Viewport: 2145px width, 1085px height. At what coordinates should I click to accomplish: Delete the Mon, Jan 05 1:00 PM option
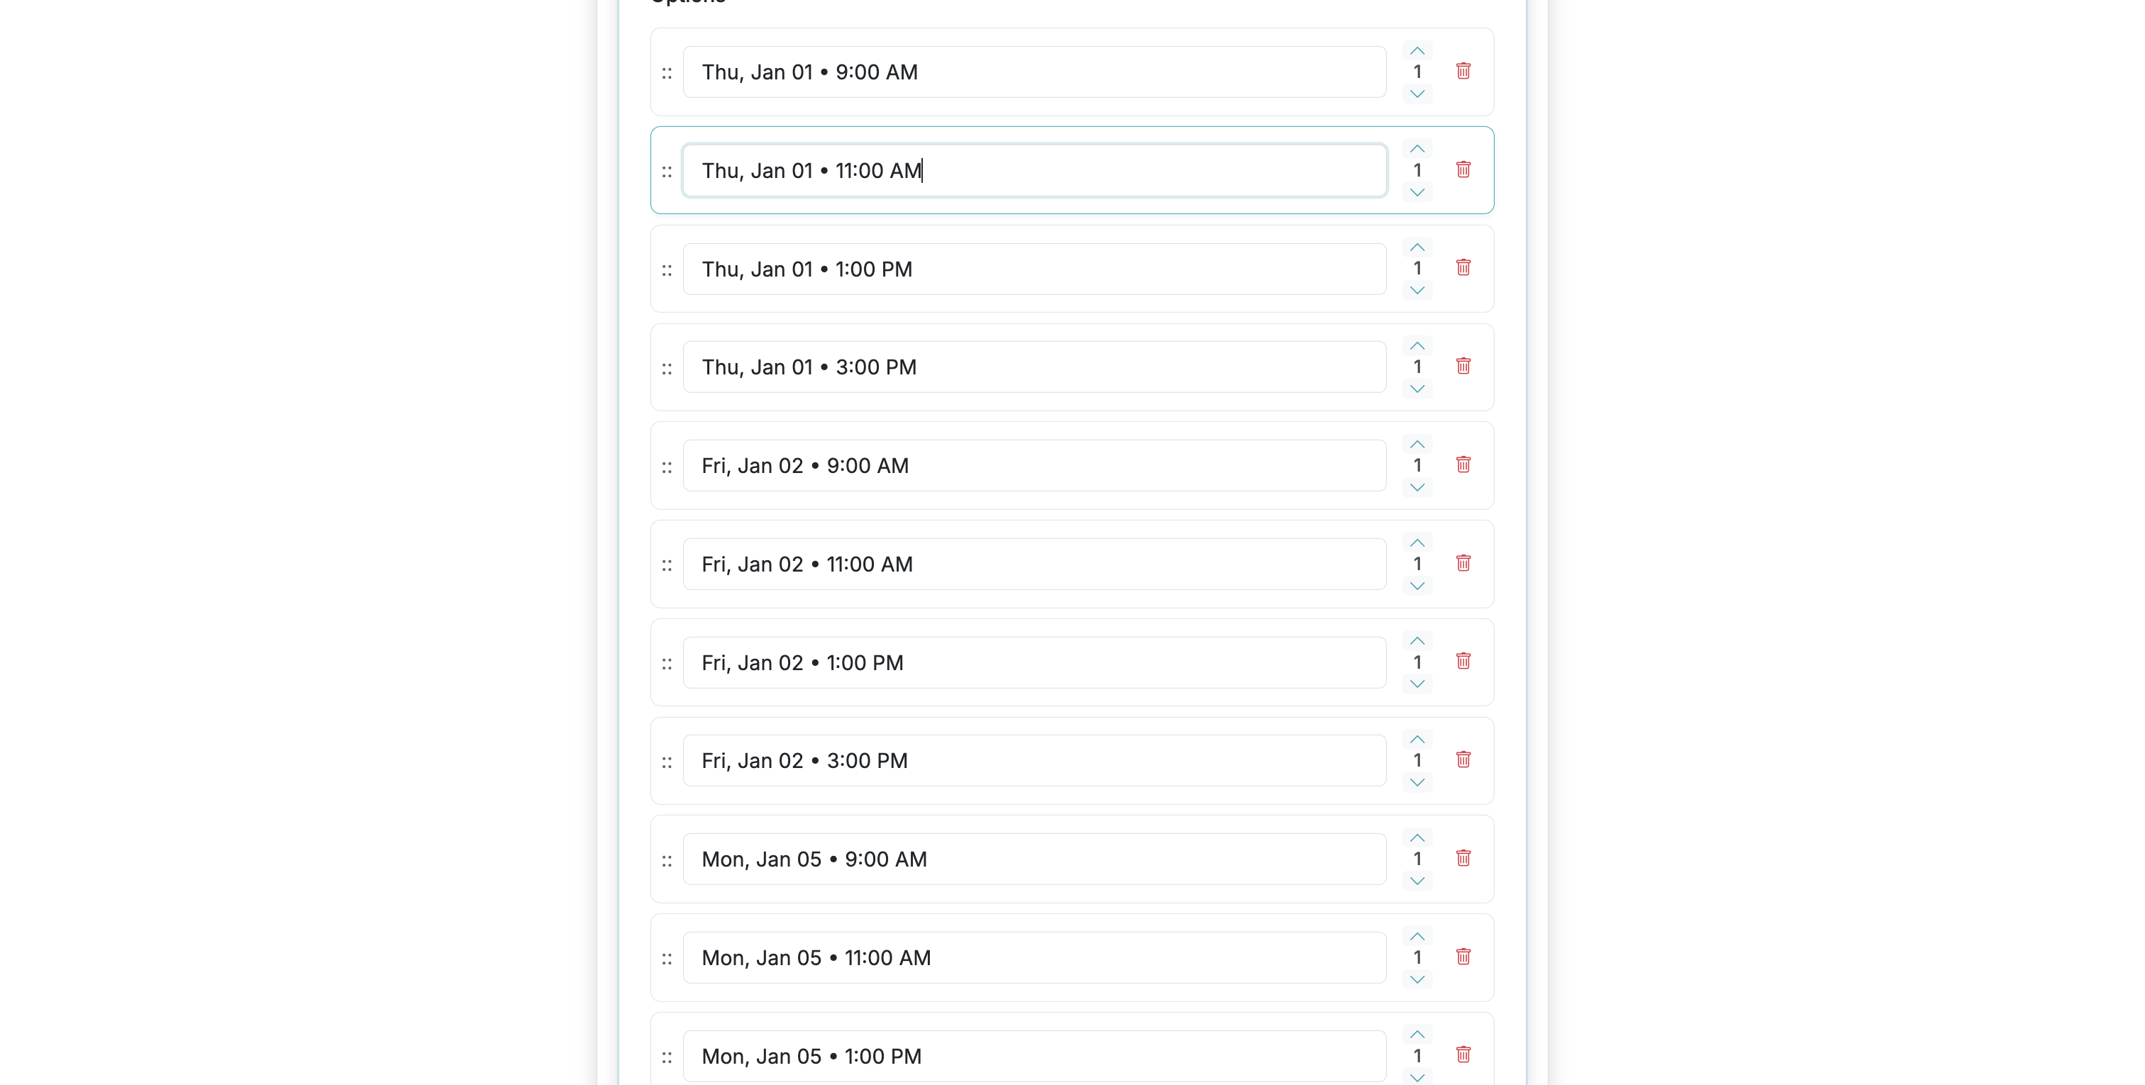(1464, 1055)
